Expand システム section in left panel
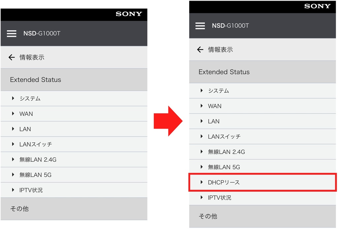This screenshot has height=229, width=338. click(74, 98)
